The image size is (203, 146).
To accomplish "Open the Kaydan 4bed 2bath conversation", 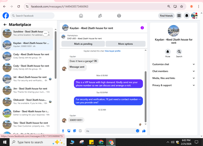I will click(x=27, y=45).
